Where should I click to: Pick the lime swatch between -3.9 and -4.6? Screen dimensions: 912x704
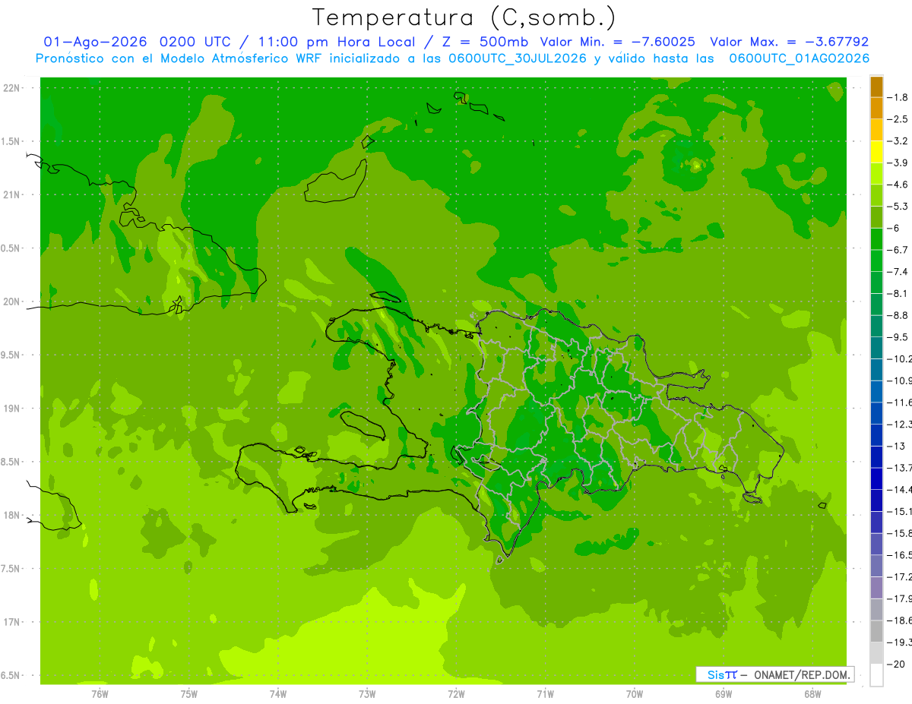click(876, 173)
